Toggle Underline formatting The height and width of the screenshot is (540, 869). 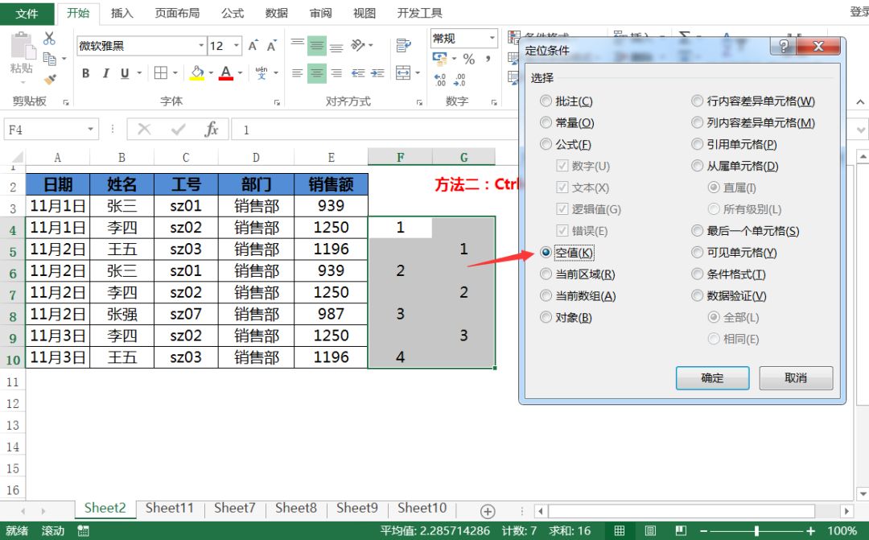125,73
